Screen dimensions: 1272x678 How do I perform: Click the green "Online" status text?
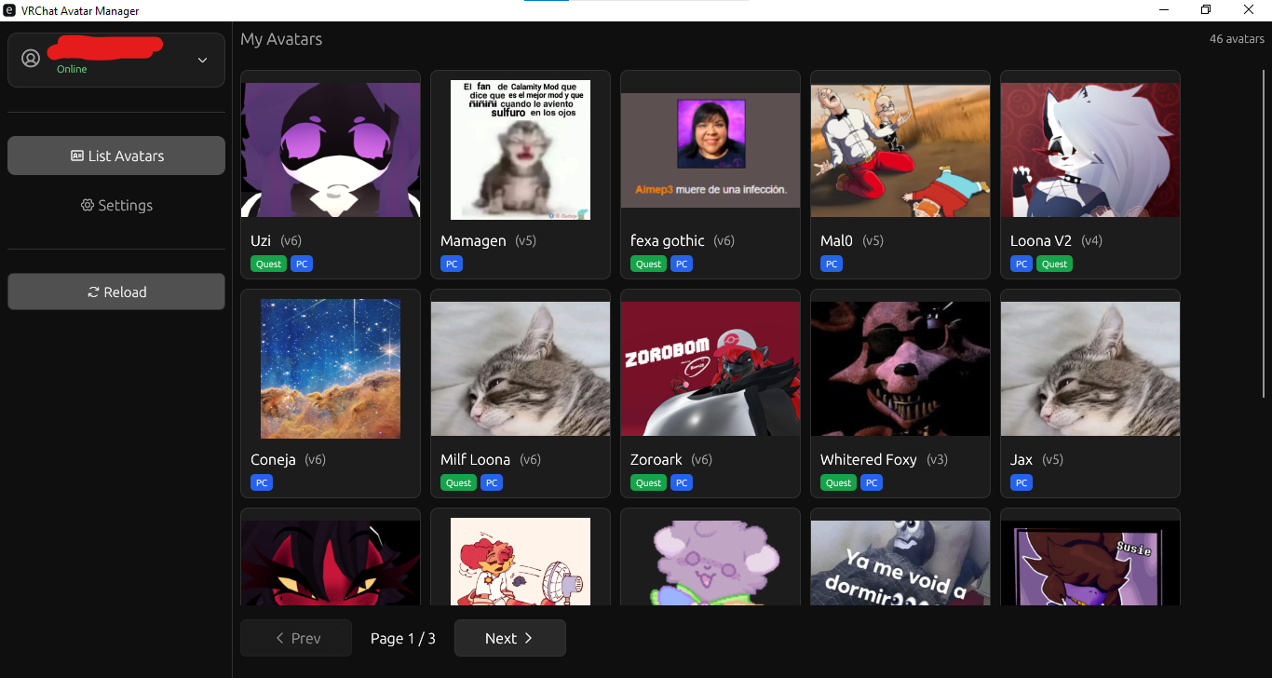click(72, 69)
